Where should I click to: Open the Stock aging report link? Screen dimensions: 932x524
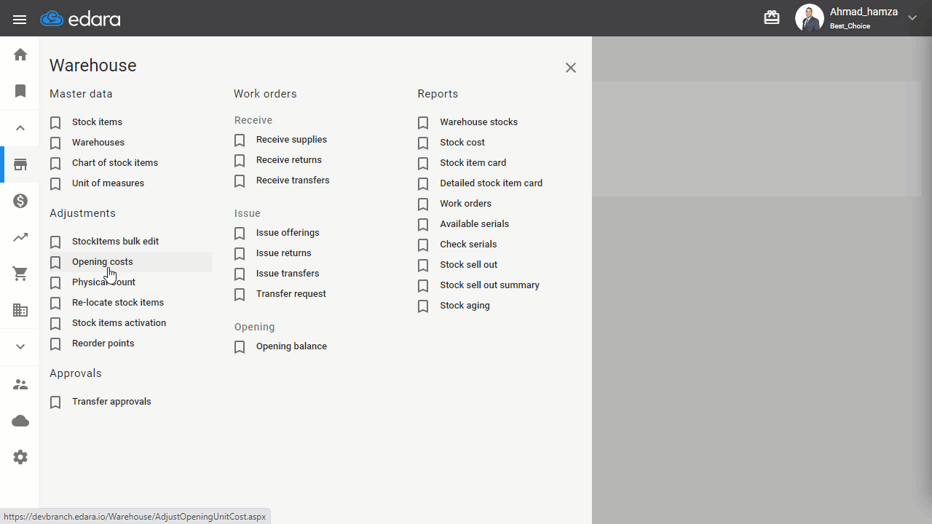tap(465, 306)
